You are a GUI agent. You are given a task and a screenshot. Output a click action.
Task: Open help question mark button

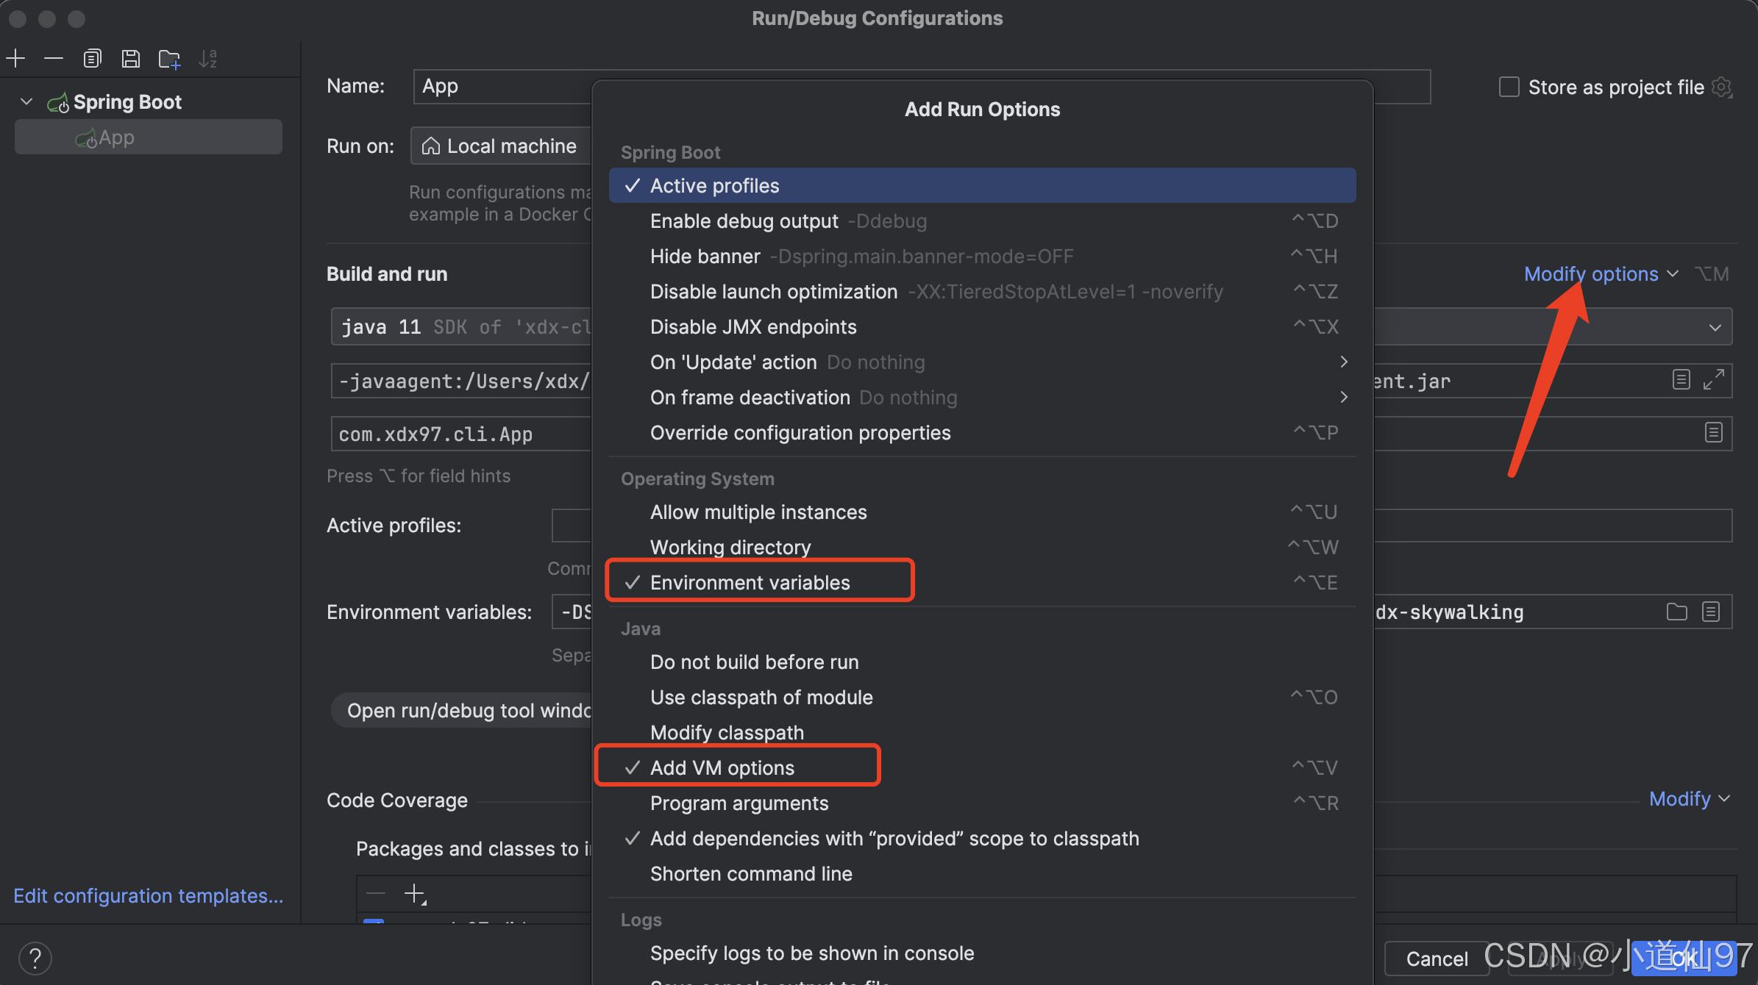click(35, 958)
